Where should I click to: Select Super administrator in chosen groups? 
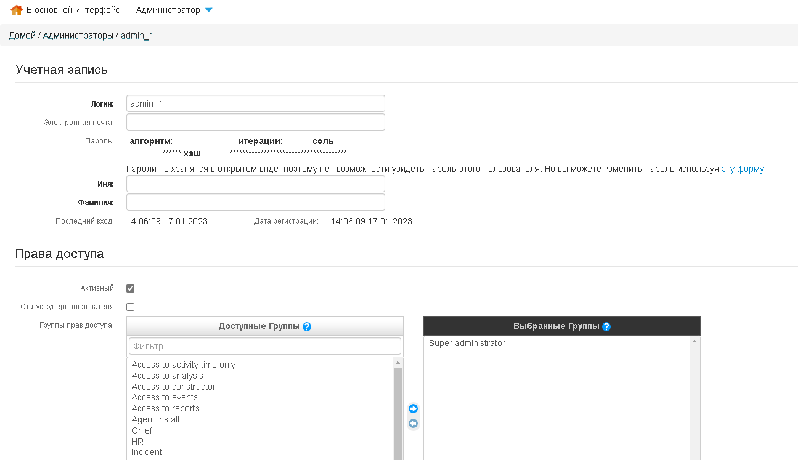[x=467, y=344]
